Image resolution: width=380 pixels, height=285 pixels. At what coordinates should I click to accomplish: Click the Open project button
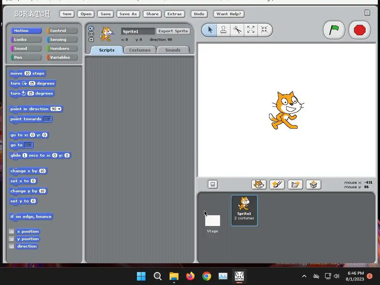[x=86, y=14]
